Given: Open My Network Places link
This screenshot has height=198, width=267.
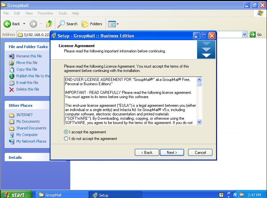Looking at the screenshot, I should [x=31, y=141].
